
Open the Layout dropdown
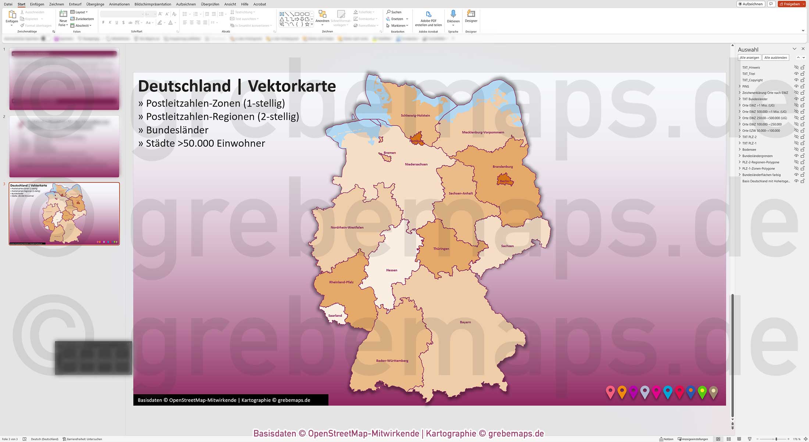pos(79,12)
